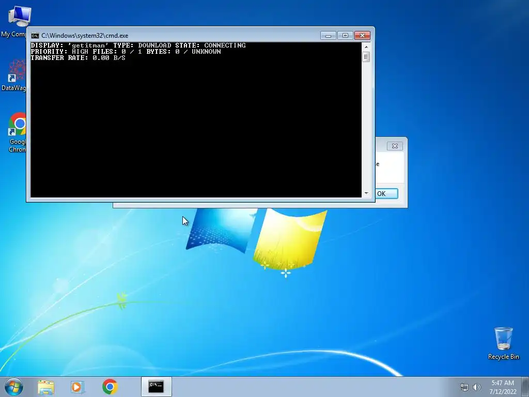The image size is (529, 397).
Task: Click the 'STATE: CONNECTING' text in console
Action: tap(210, 45)
